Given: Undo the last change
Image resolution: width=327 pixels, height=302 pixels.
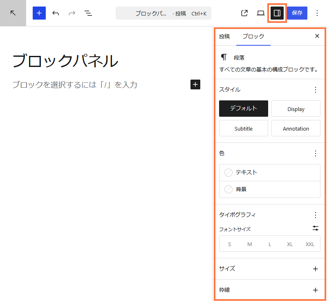Looking at the screenshot, I should [56, 13].
